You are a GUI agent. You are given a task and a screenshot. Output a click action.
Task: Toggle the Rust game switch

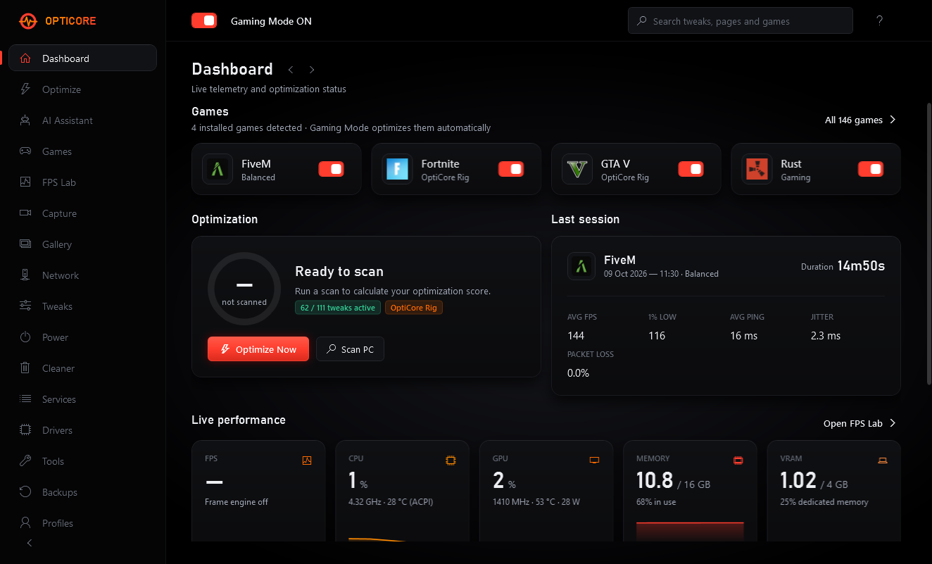[871, 169]
